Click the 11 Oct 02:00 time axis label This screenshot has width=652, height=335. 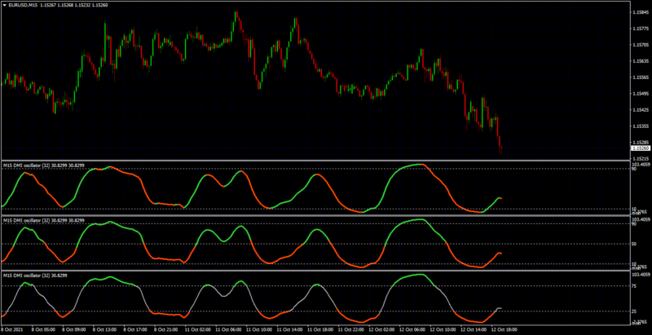coord(199,329)
